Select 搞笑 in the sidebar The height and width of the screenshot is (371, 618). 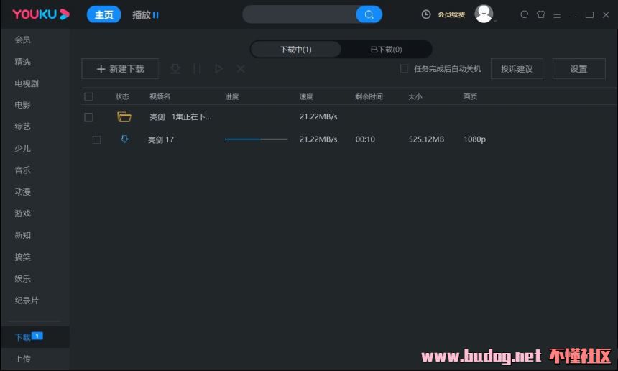click(22, 257)
